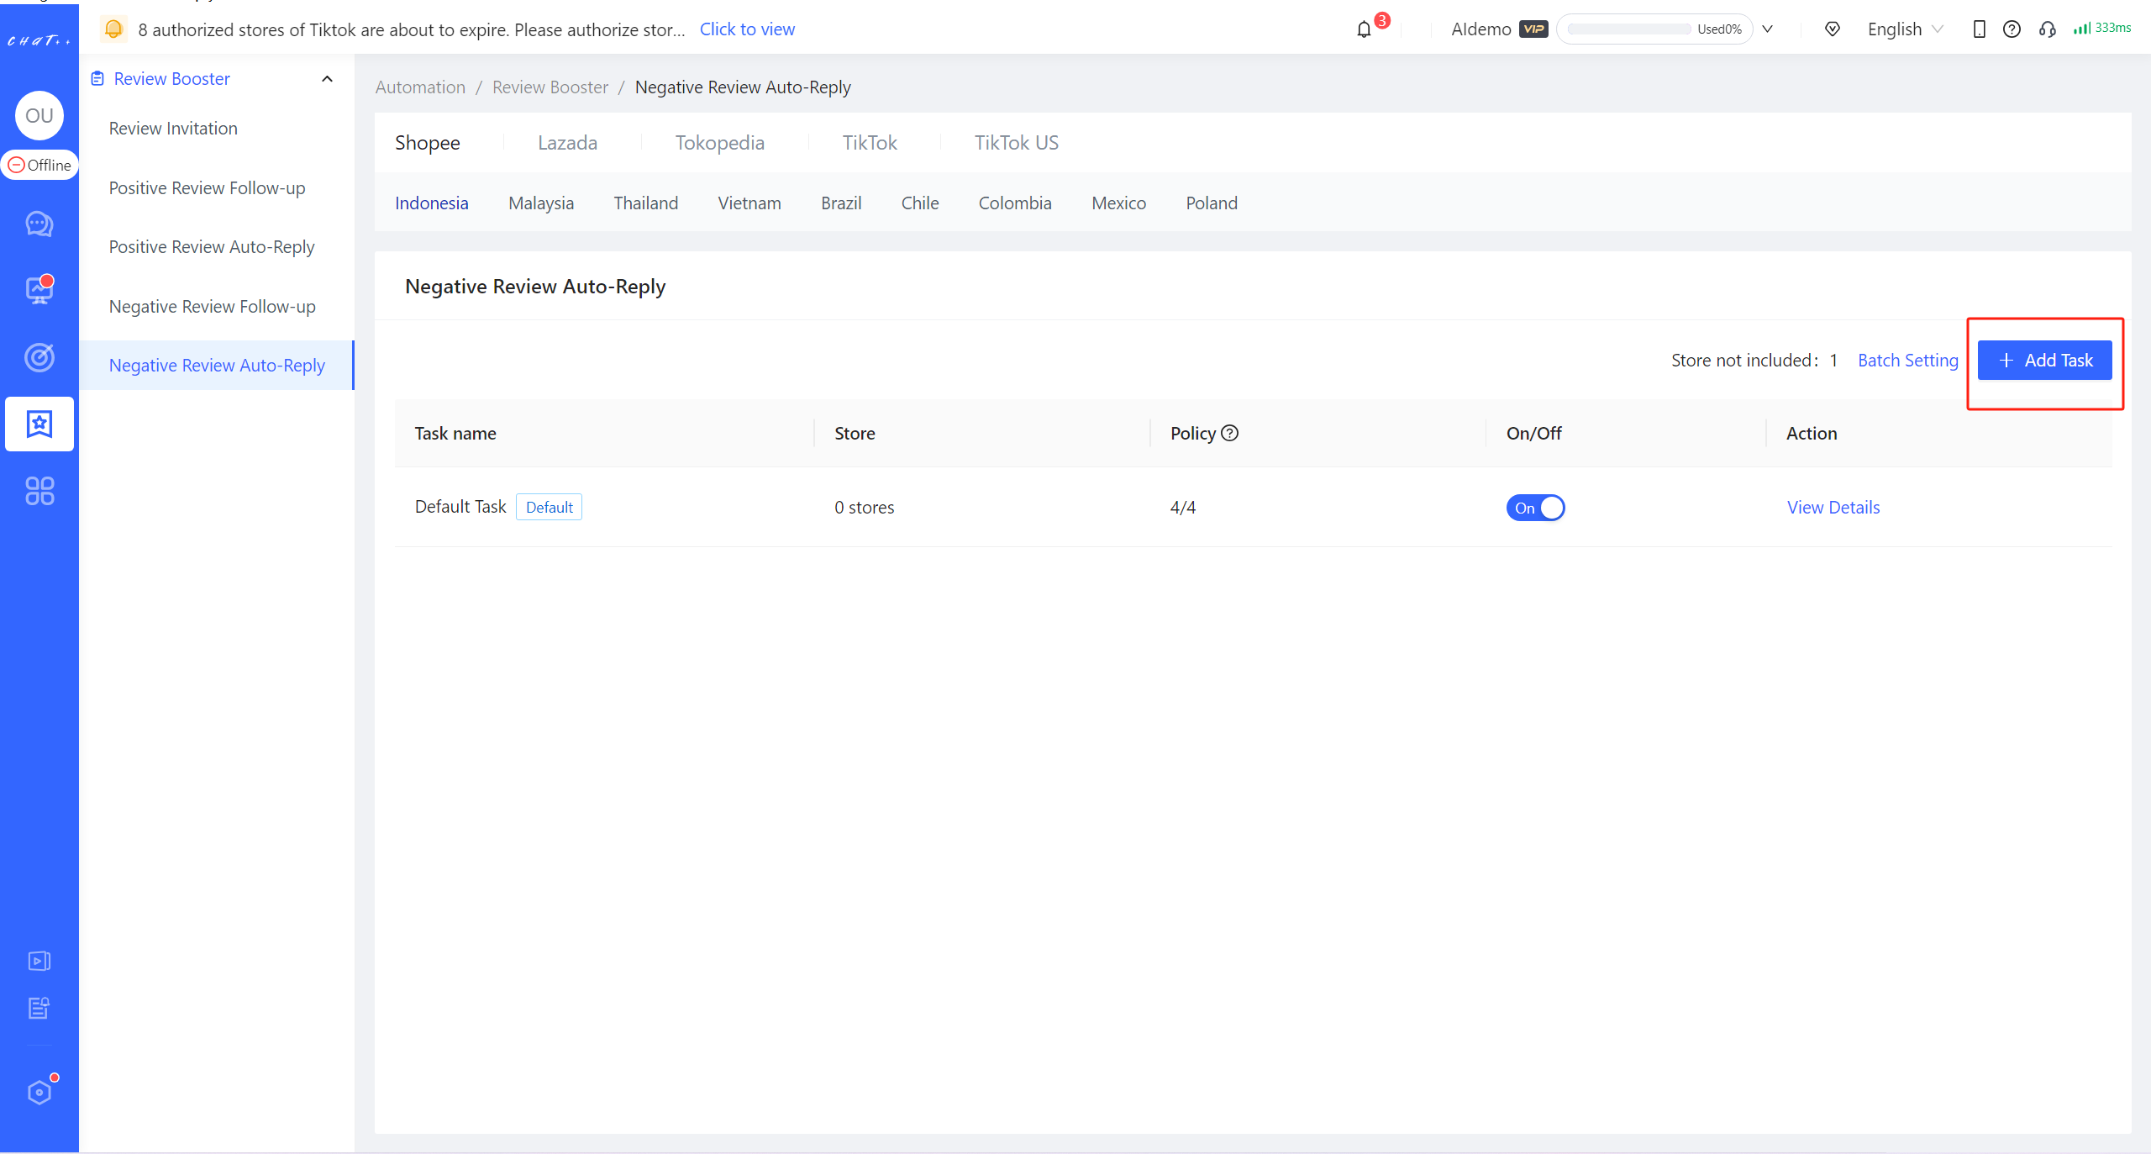Viewport: 2151px width, 1154px height.
Task: Click the OU user avatar
Action: point(39,115)
